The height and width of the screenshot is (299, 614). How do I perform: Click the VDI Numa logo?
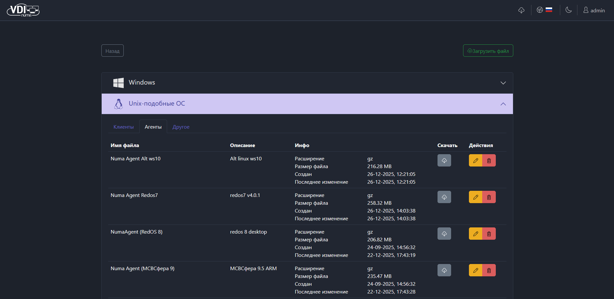click(23, 10)
